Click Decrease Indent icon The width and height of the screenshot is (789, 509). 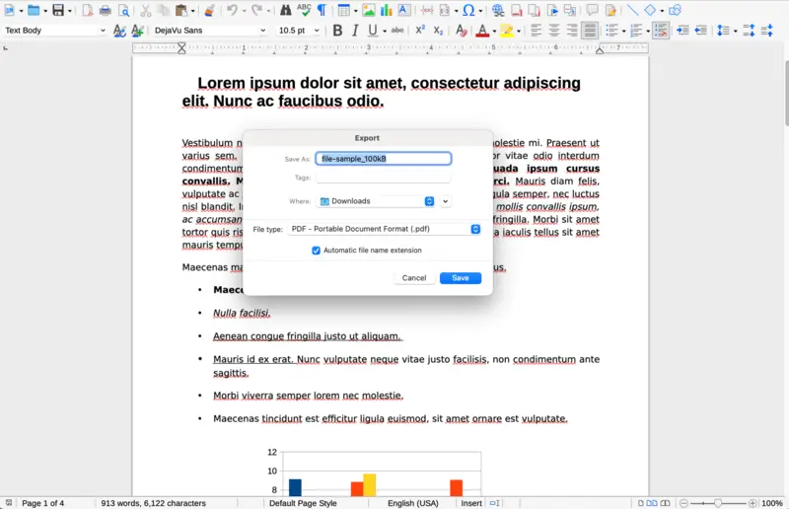pos(701,31)
